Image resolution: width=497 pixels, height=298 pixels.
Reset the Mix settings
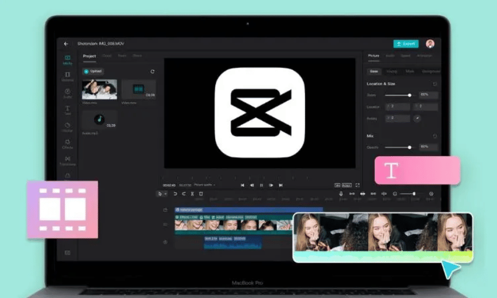coord(435,136)
